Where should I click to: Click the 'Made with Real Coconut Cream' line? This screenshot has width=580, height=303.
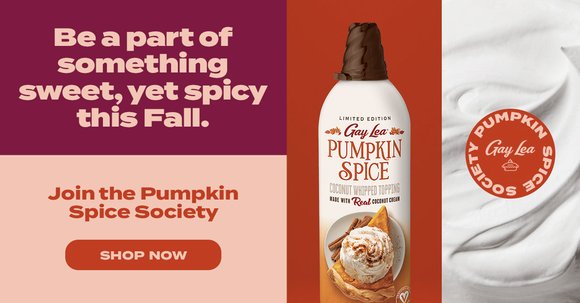click(x=364, y=200)
